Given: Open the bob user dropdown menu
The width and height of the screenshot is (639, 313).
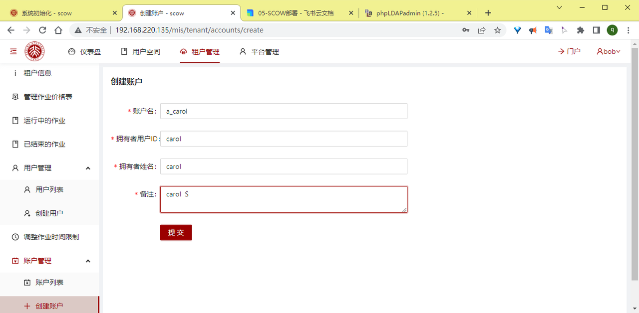Looking at the screenshot, I should pos(609,51).
